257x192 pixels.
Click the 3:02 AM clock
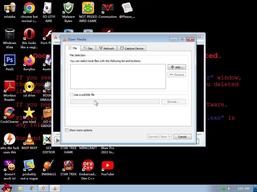[243, 188]
